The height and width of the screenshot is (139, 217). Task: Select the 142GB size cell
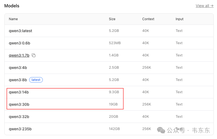(114, 129)
